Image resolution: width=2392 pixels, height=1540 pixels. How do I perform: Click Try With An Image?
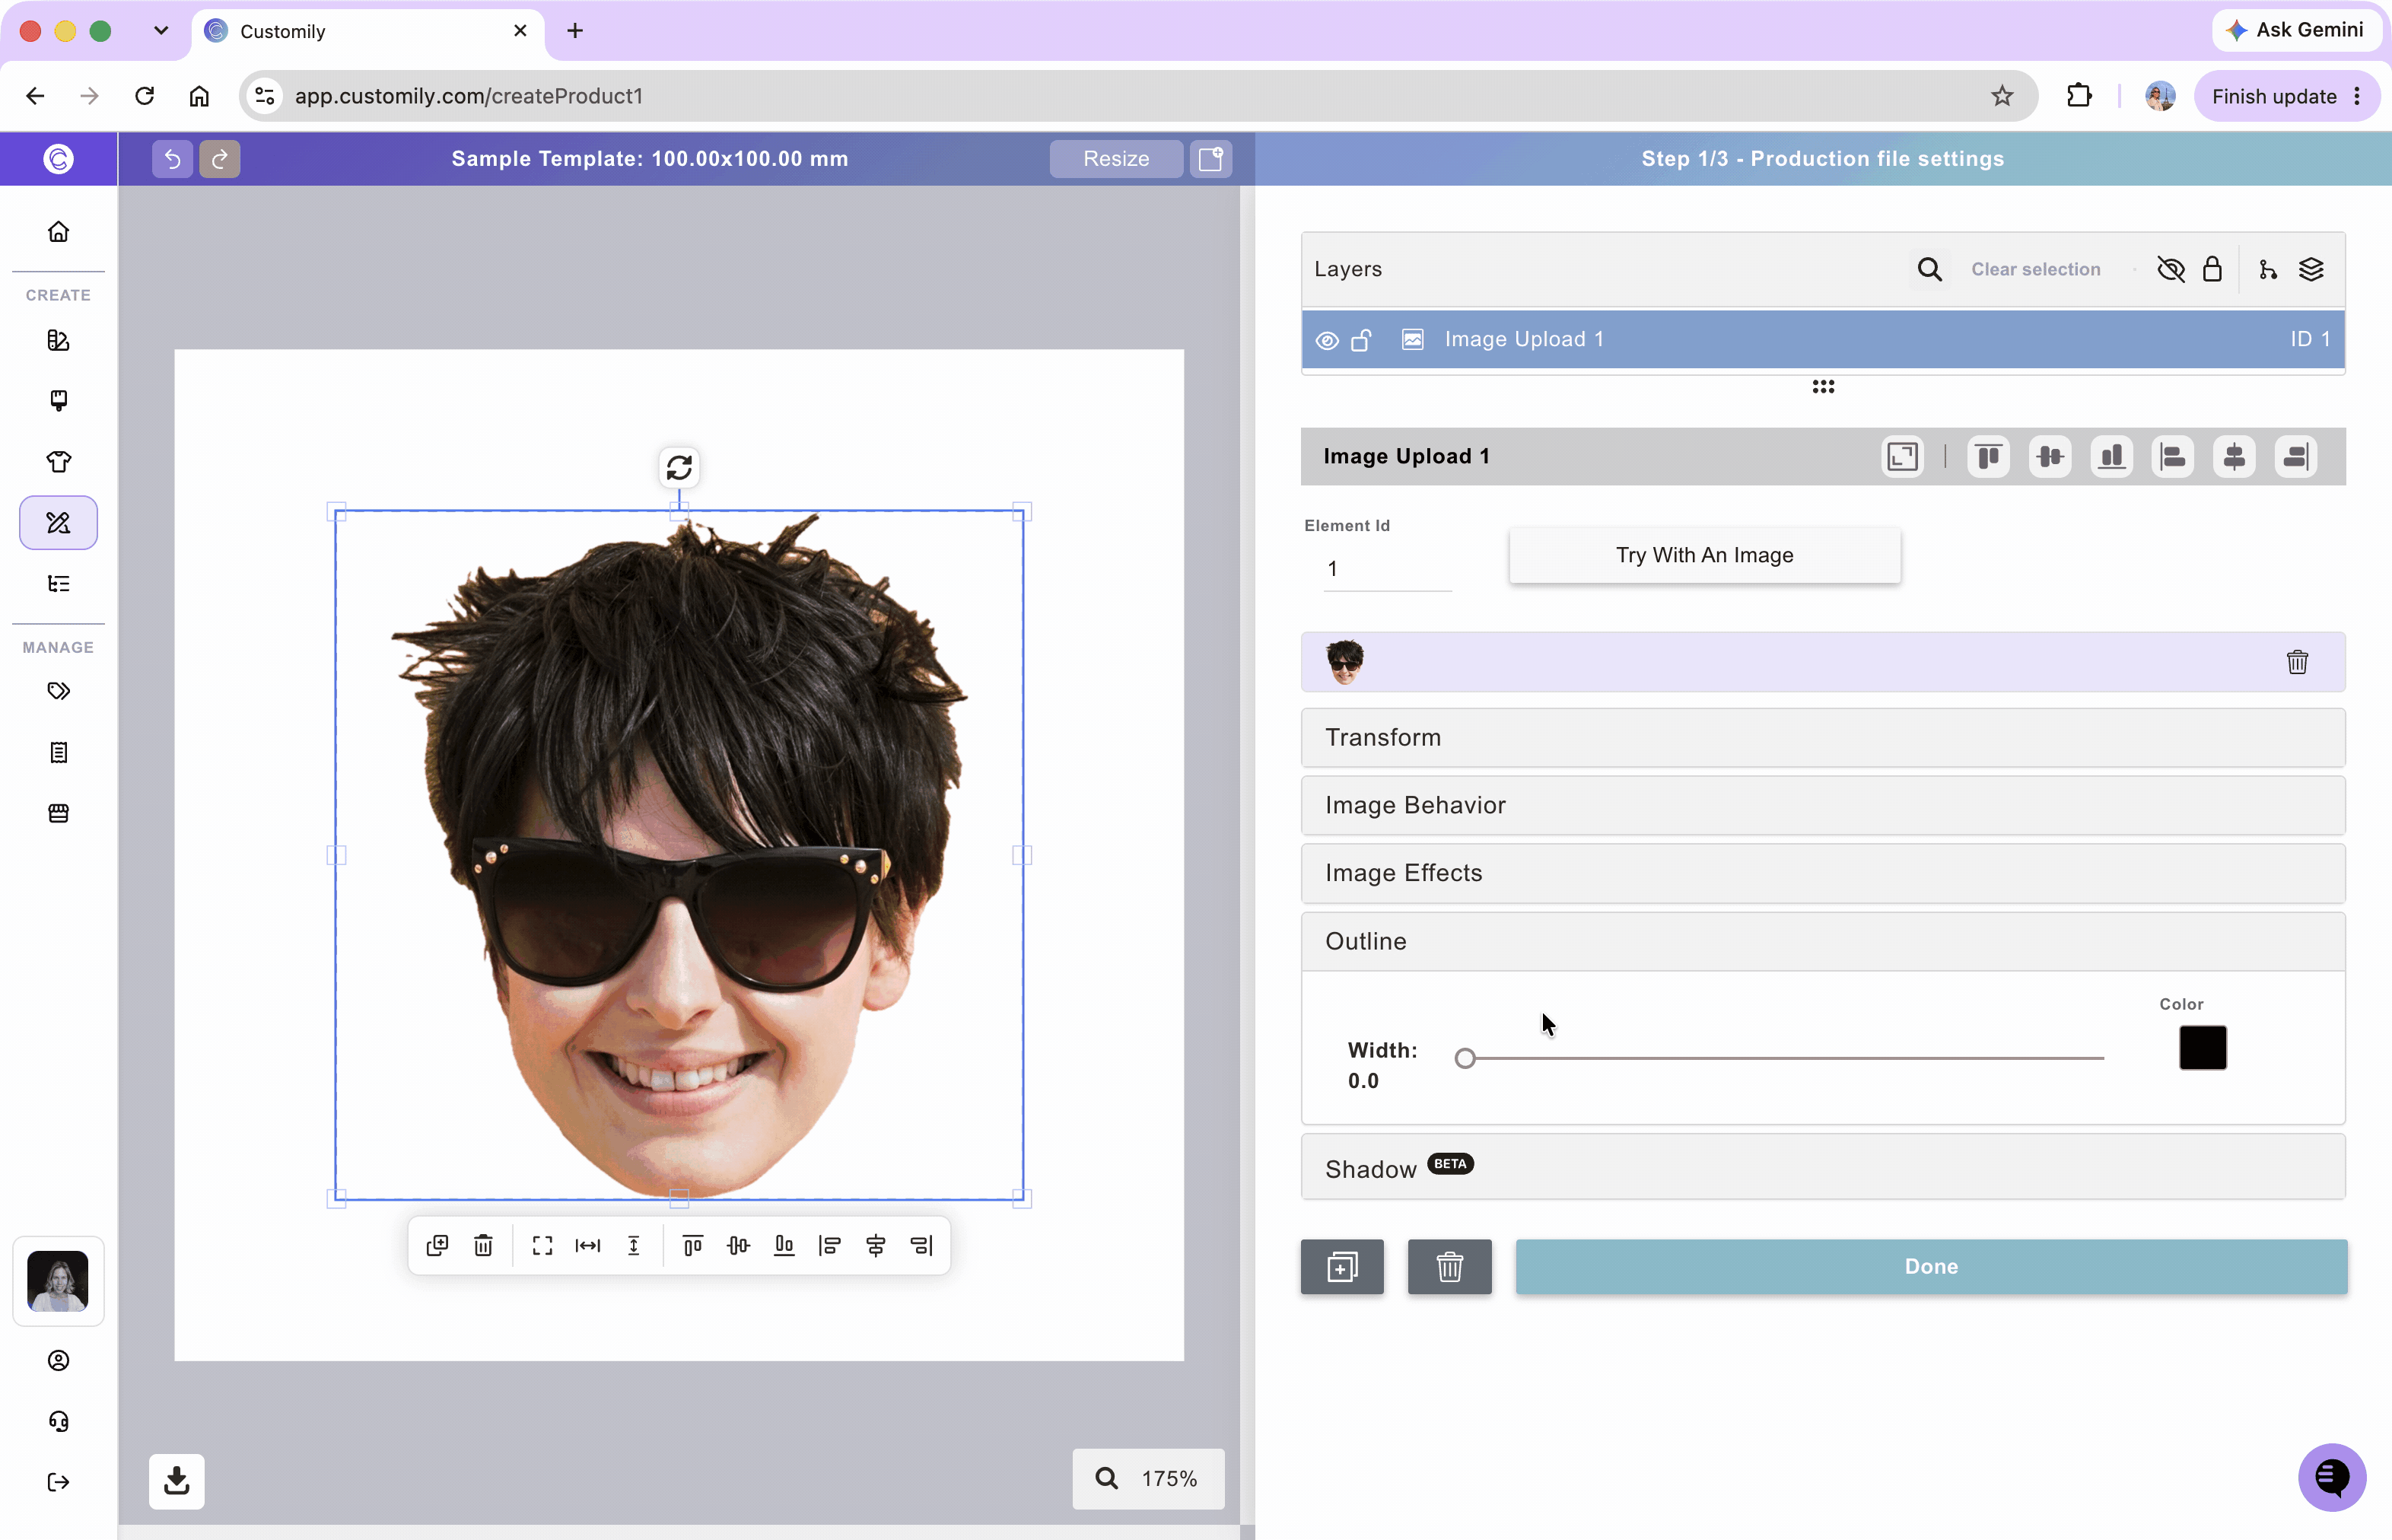click(1704, 555)
